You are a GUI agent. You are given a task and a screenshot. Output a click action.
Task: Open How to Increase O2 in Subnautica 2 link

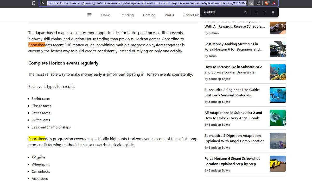[x=233, y=70]
